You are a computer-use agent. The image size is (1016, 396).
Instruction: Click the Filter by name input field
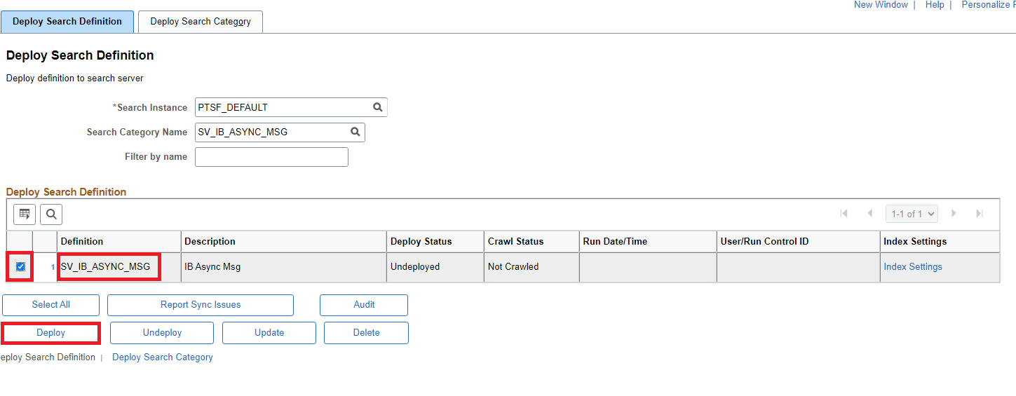pos(271,157)
